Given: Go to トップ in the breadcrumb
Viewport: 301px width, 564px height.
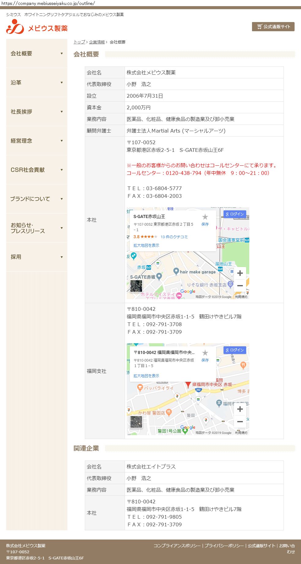Looking at the screenshot, I should (79, 42).
